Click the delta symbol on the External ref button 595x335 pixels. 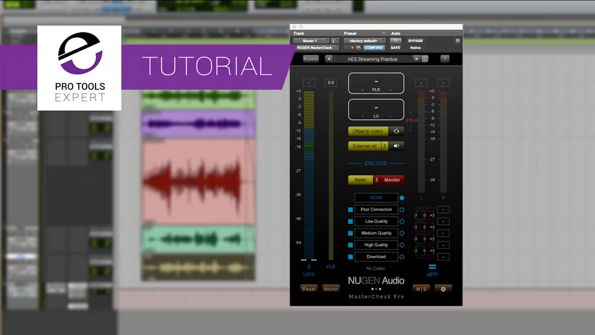point(384,146)
